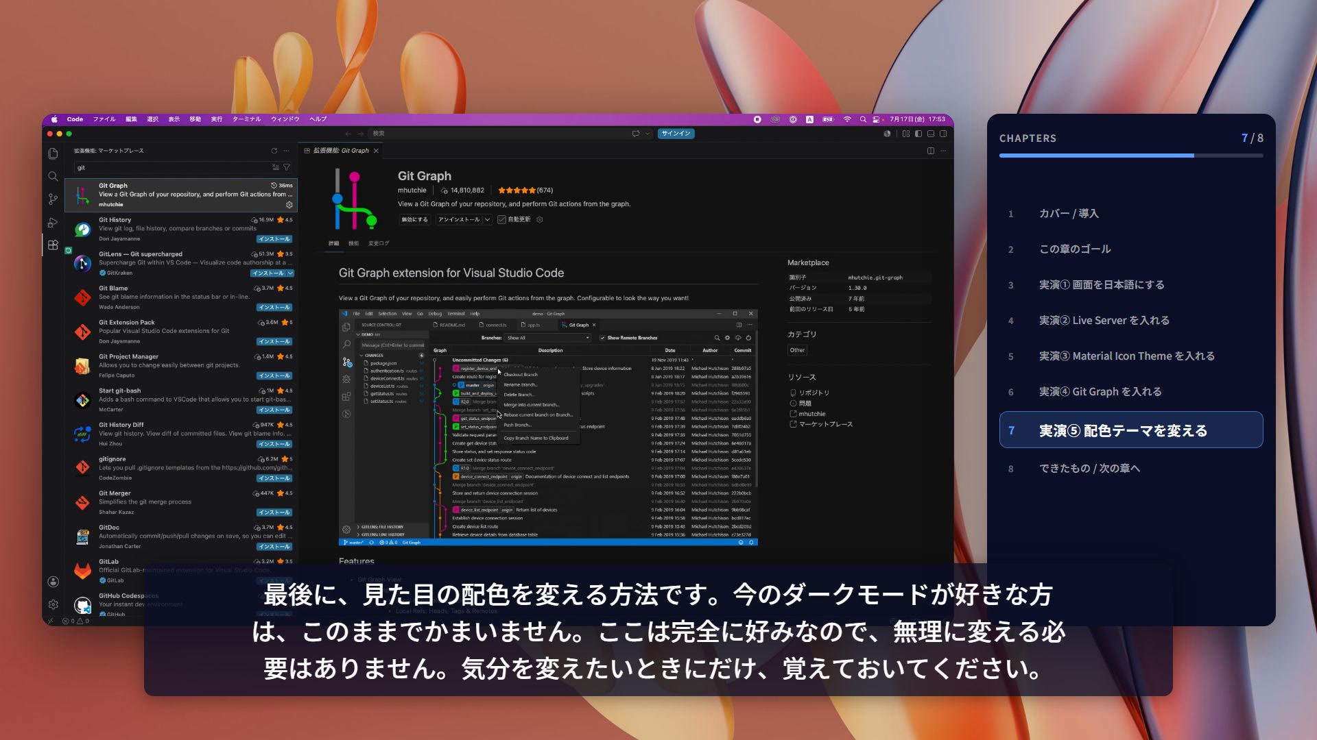Viewport: 1317px width, 740px height.
Task: Open the 編集 menu
Action: coord(131,119)
